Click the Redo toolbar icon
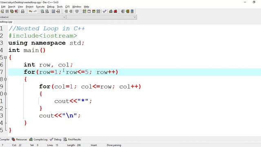Screen dimensions: 261x147 [x=35, y=11]
